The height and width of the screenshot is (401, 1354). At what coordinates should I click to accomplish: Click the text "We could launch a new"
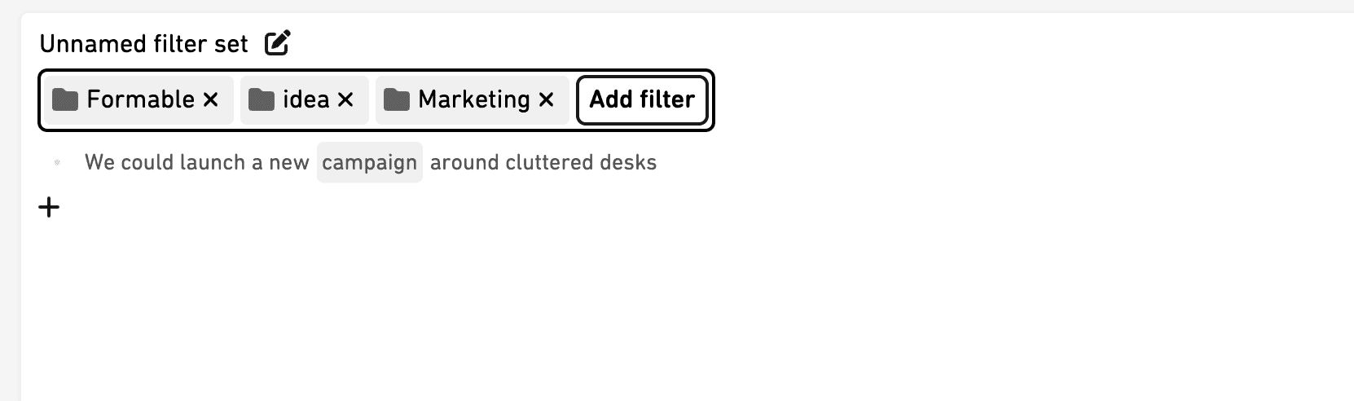197,162
